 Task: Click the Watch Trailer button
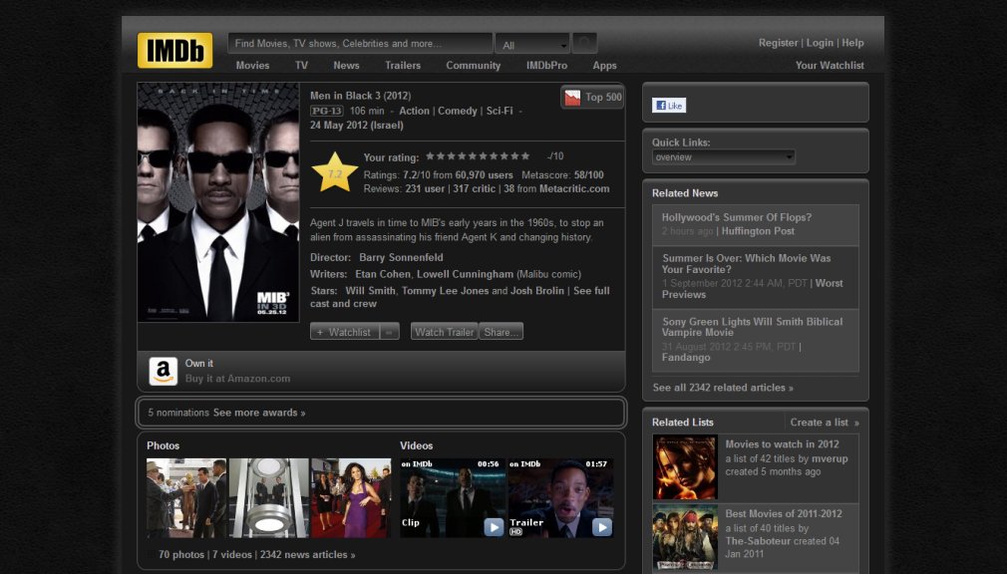(x=444, y=332)
